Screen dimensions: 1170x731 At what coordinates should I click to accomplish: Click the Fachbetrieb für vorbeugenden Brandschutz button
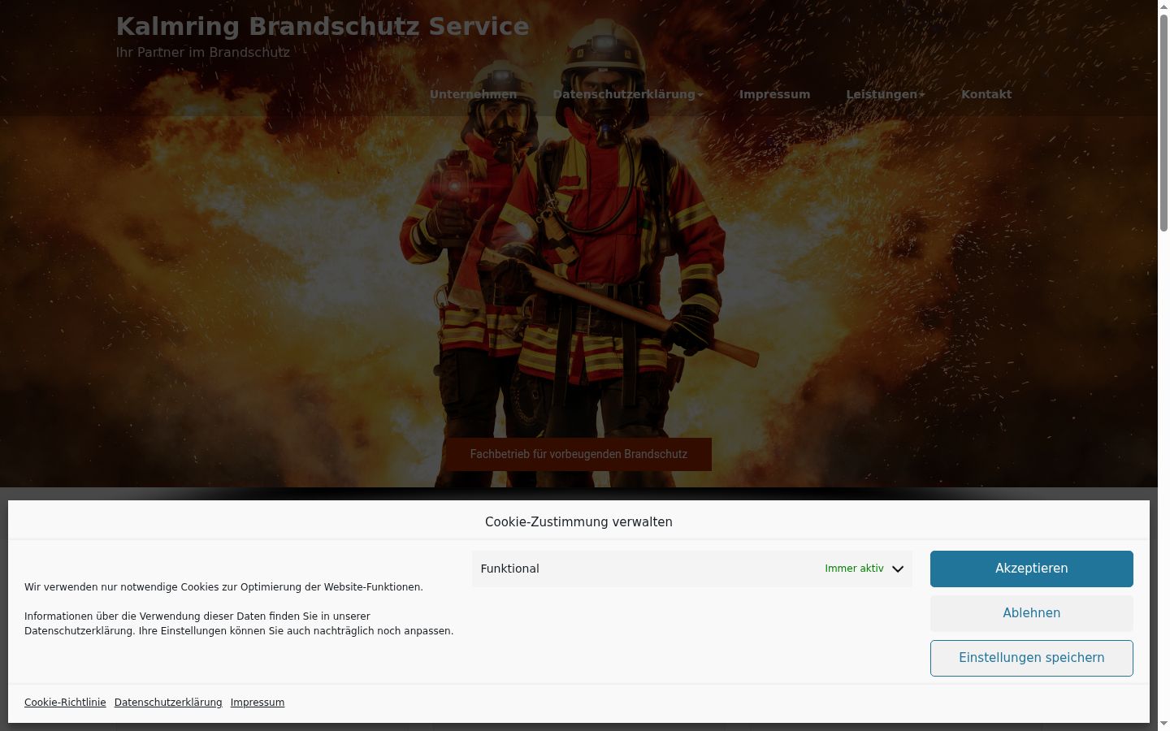coord(578,454)
